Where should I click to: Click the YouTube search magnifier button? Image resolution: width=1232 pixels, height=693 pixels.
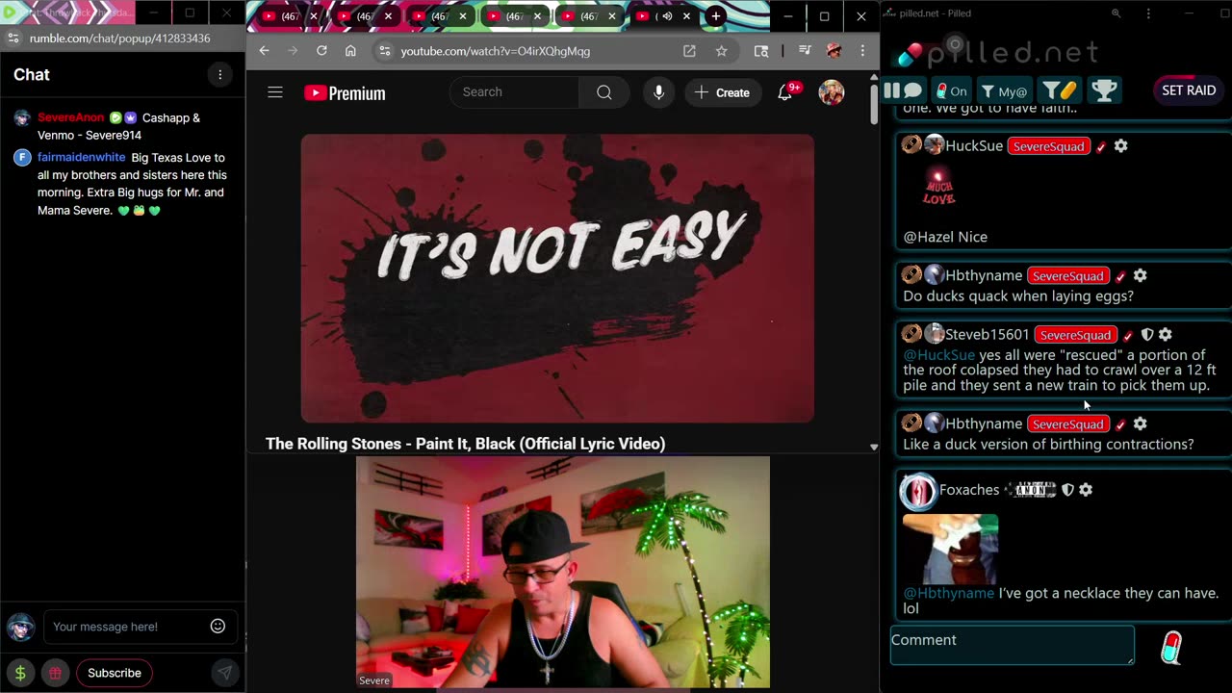click(603, 92)
